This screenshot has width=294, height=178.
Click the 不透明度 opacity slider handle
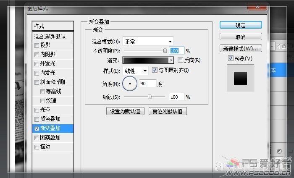pos(165,50)
